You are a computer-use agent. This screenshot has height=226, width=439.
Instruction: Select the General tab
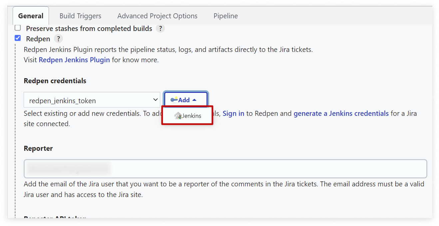31,16
